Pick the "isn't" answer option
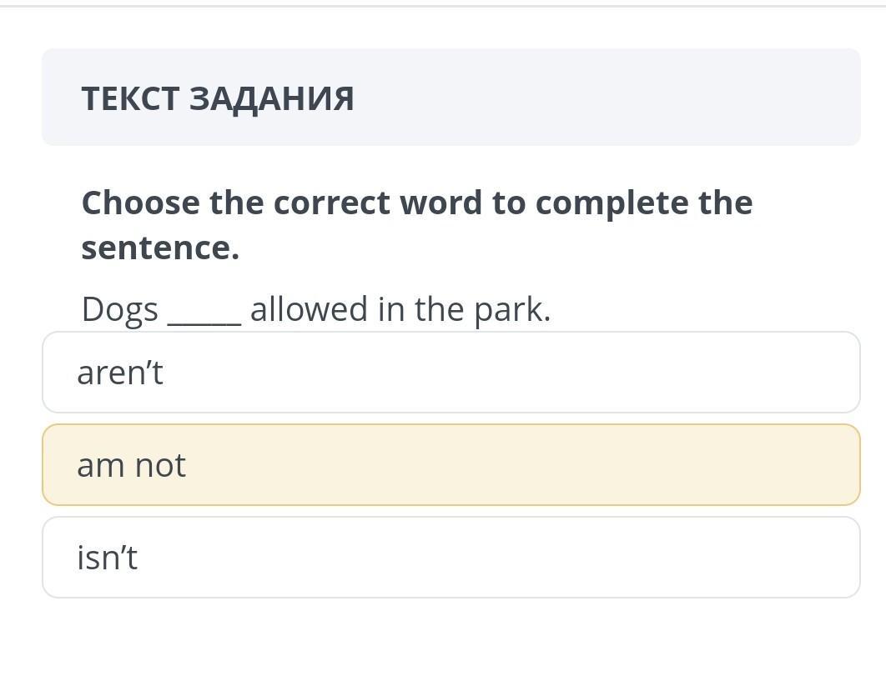886x681 pixels. [451, 558]
